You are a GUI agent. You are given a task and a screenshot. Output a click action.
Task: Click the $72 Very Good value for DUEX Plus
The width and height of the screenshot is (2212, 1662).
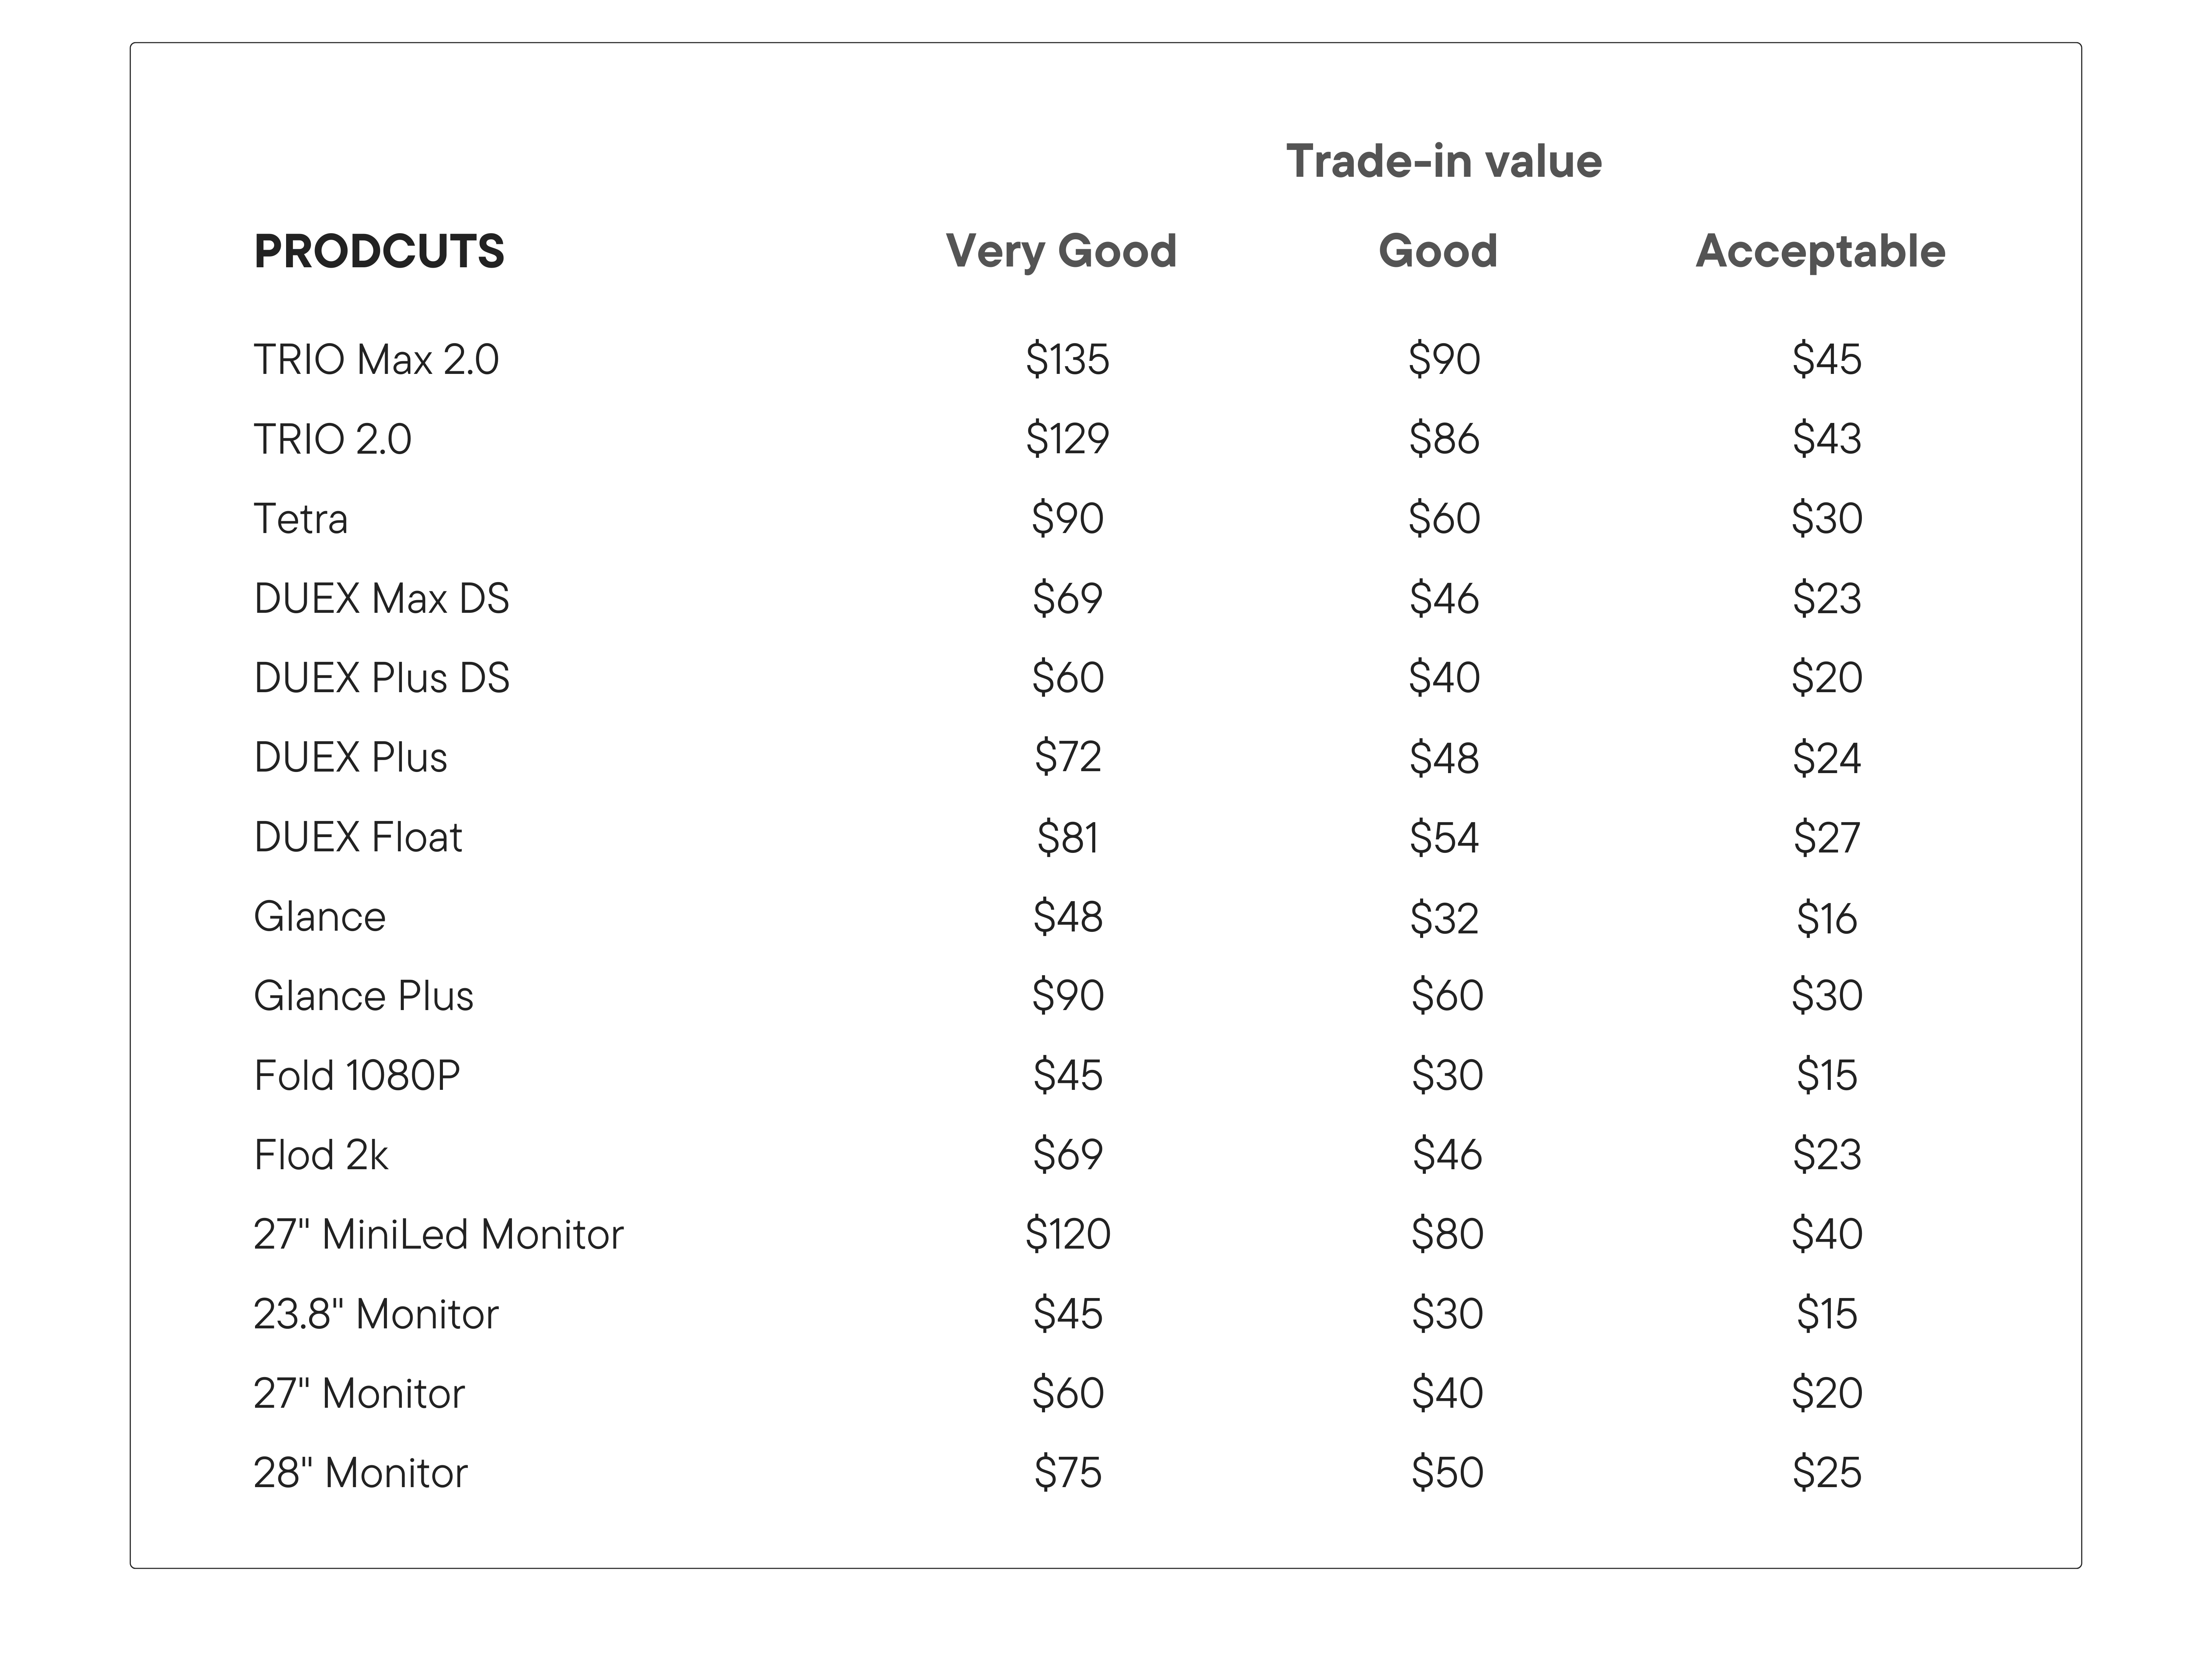coord(1067,757)
